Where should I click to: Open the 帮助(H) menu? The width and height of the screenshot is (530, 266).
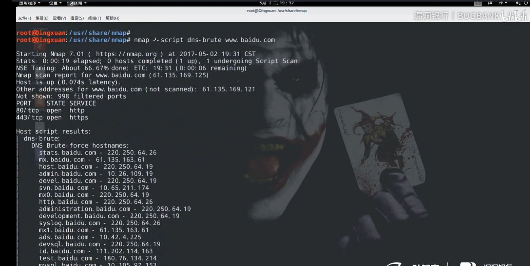pos(112,18)
